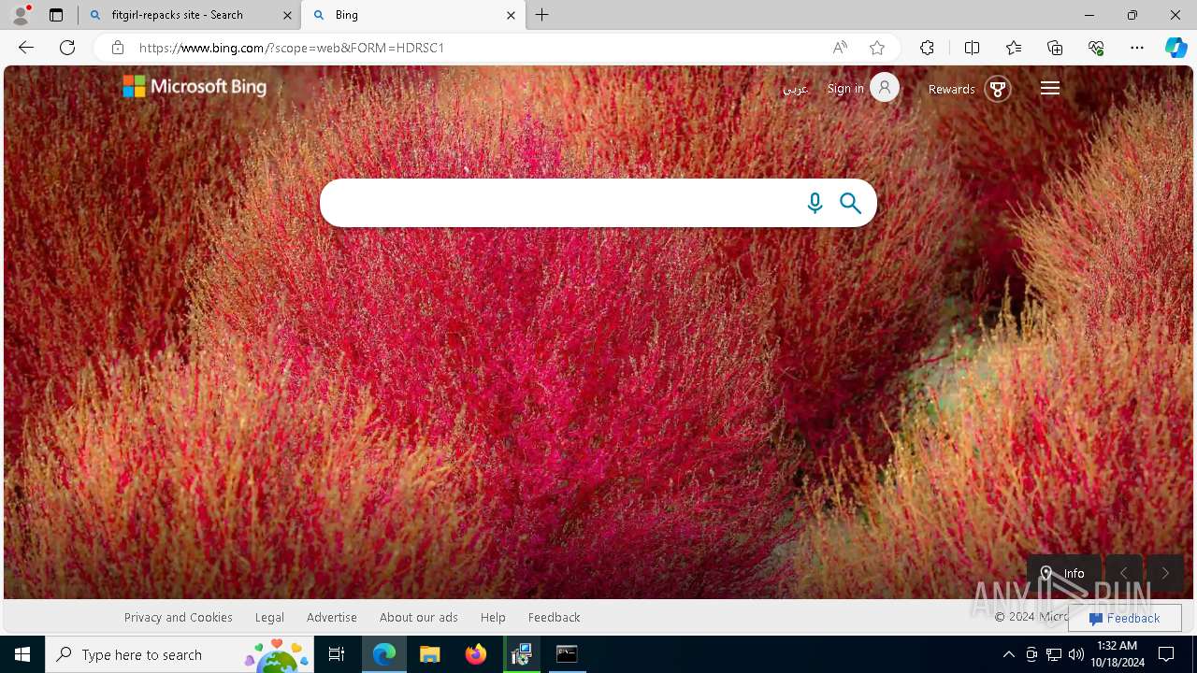Open Copilot sidebar icon
1197x673 pixels.
tap(1175, 48)
